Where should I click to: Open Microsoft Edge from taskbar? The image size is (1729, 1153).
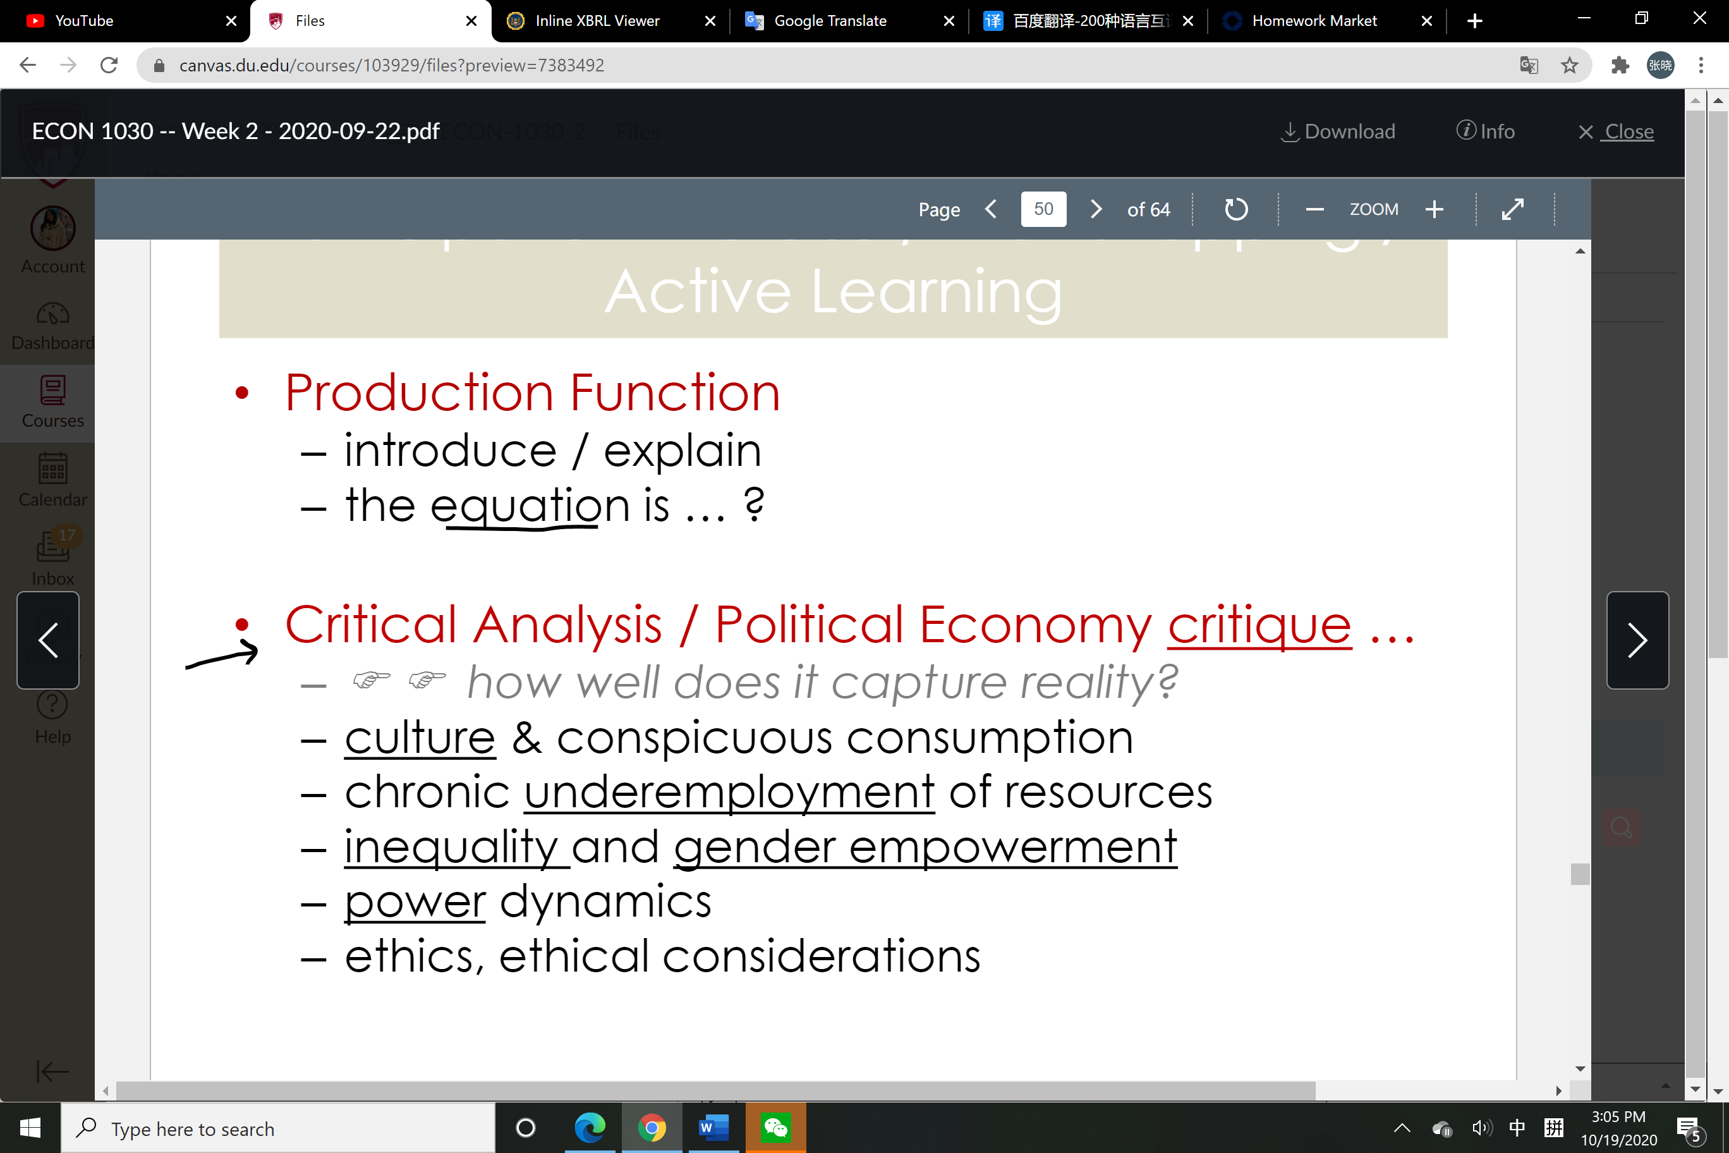pyautogui.click(x=590, y=1127)
